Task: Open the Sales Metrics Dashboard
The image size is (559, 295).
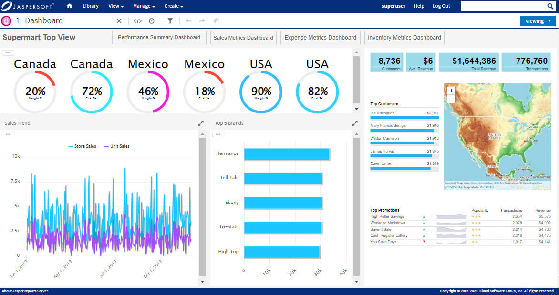Action: click(243, 37)
